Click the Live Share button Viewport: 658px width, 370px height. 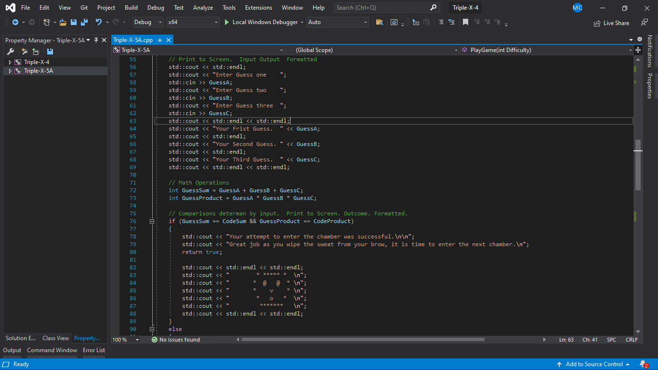611,23
